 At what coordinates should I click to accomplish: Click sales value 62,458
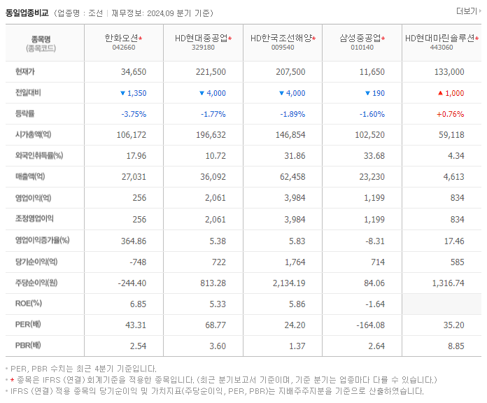click(x=292, y=176)
